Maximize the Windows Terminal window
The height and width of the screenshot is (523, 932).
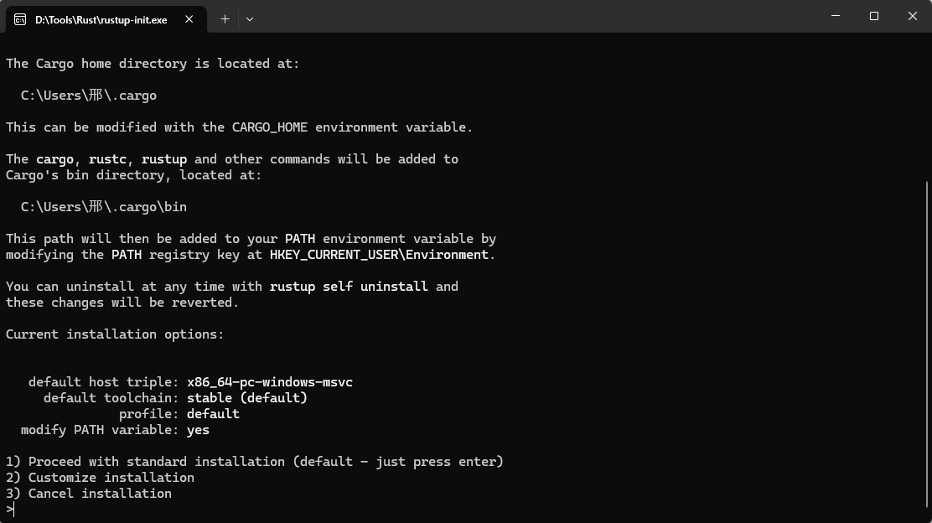tap(874, 16)
